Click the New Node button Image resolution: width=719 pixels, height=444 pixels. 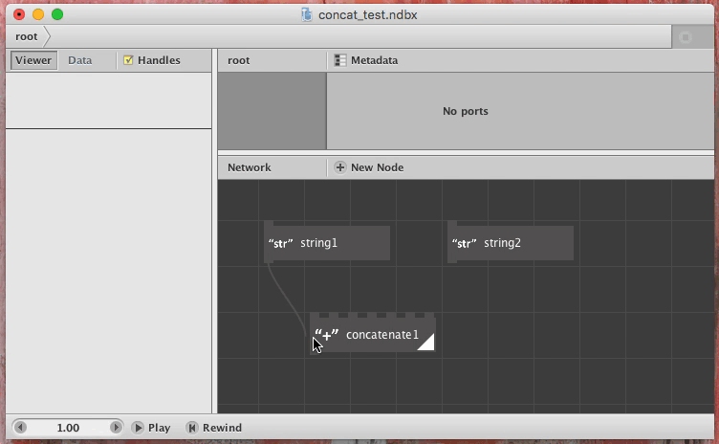(369, 167)
